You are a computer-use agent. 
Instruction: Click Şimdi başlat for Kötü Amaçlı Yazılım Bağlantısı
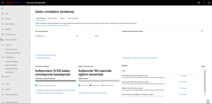pos(183,95)
